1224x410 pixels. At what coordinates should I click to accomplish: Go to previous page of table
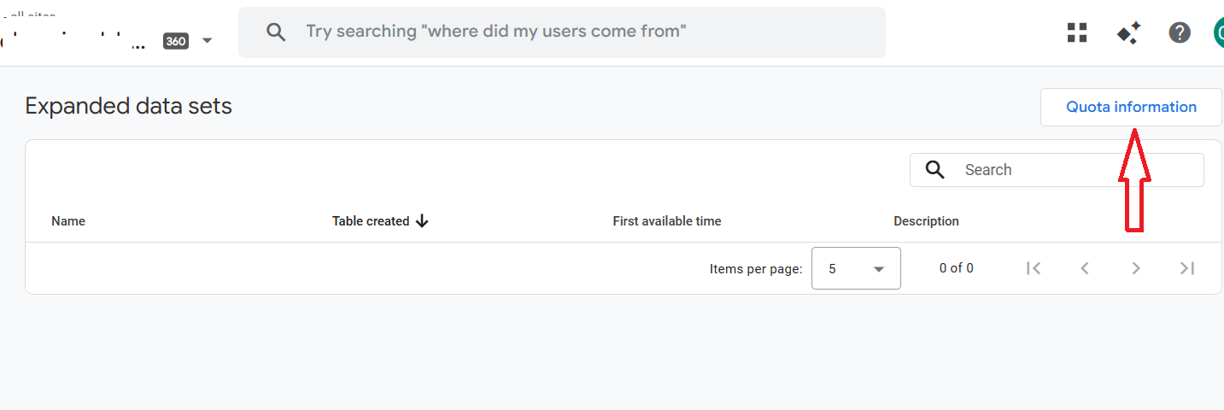click(x=1085, y=268)
